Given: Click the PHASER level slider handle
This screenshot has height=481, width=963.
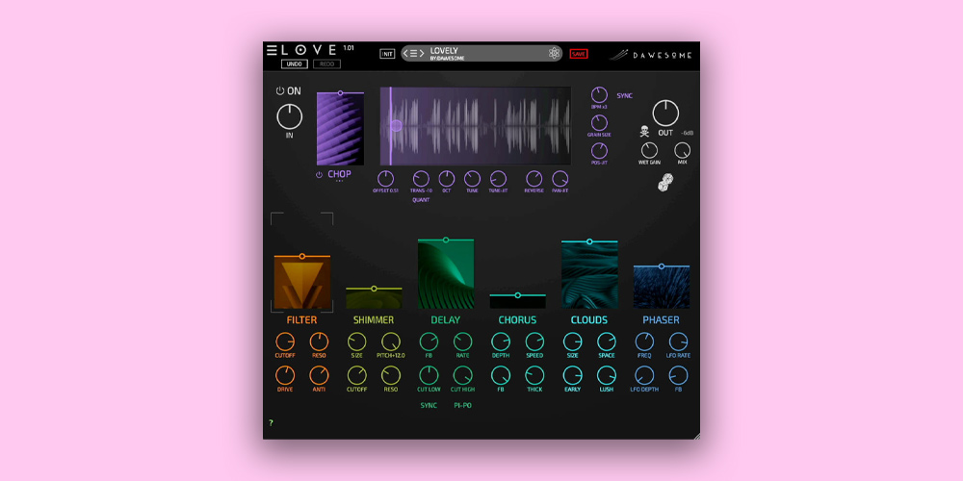Looking at the screenshot, I should pos(662,266).
